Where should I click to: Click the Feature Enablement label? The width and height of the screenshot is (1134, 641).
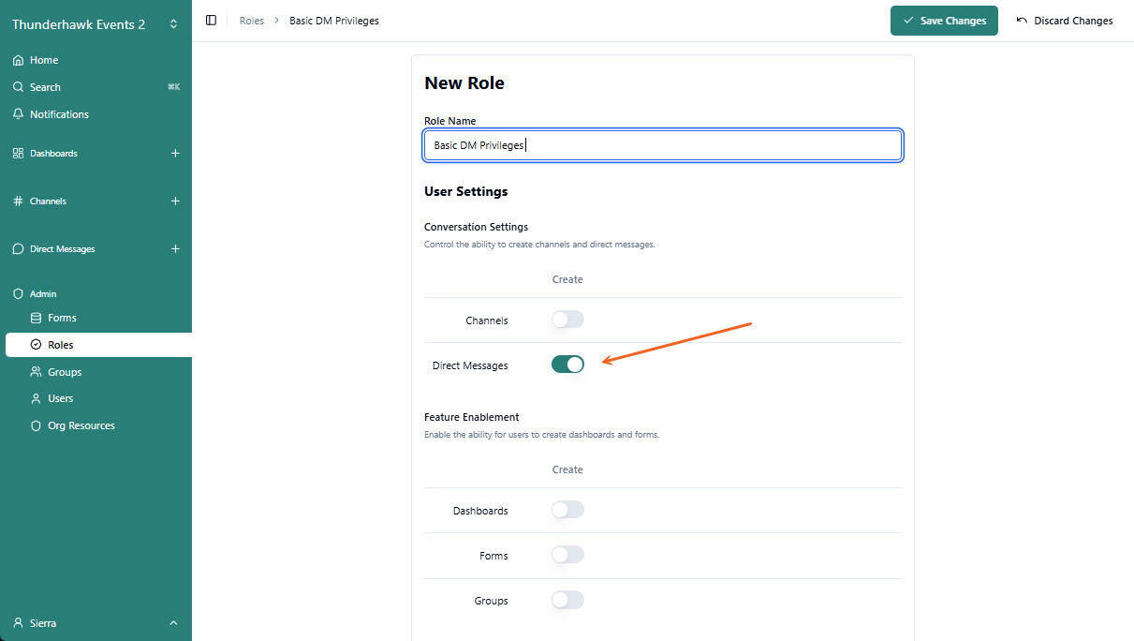pos(472,417)
